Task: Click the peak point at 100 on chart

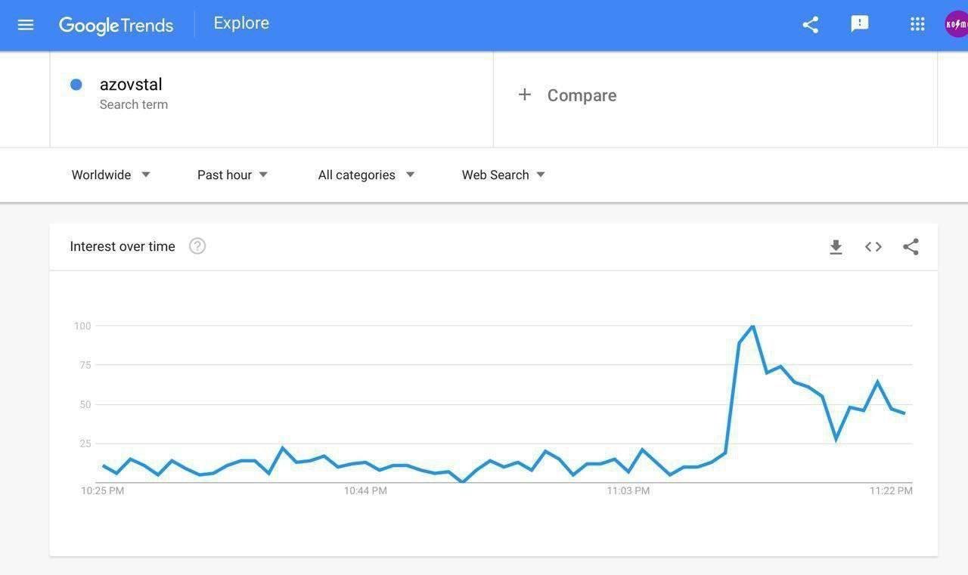Action: [x=752, y=326]
